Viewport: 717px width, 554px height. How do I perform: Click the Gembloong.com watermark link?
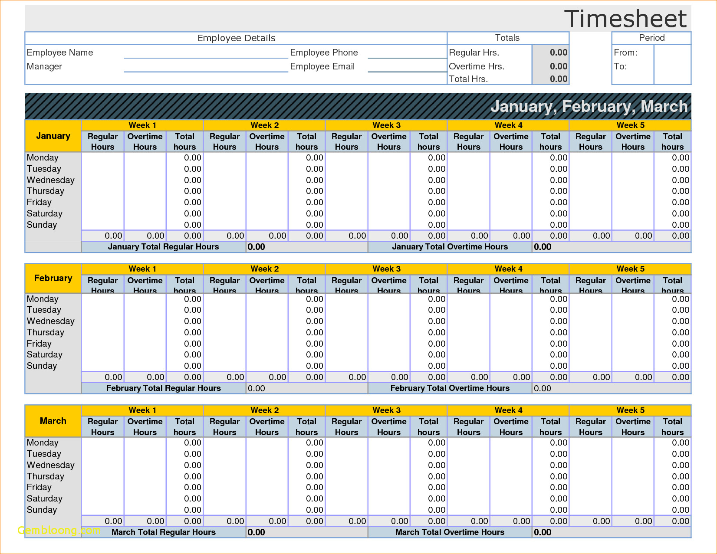59,530
